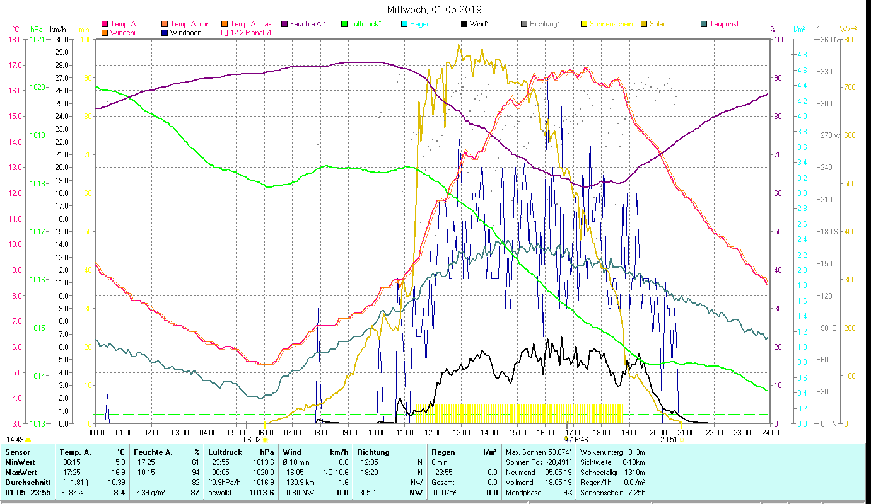The height and width of the screenshot is (504, 871).
Task: Click the 'MaxWert' row label
Action: coord(20,472)
